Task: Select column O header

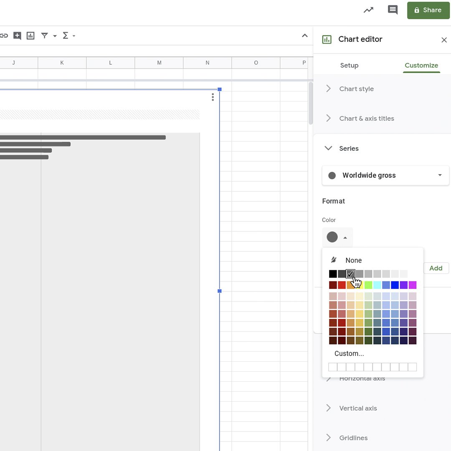Action: [x=256, y=63]
